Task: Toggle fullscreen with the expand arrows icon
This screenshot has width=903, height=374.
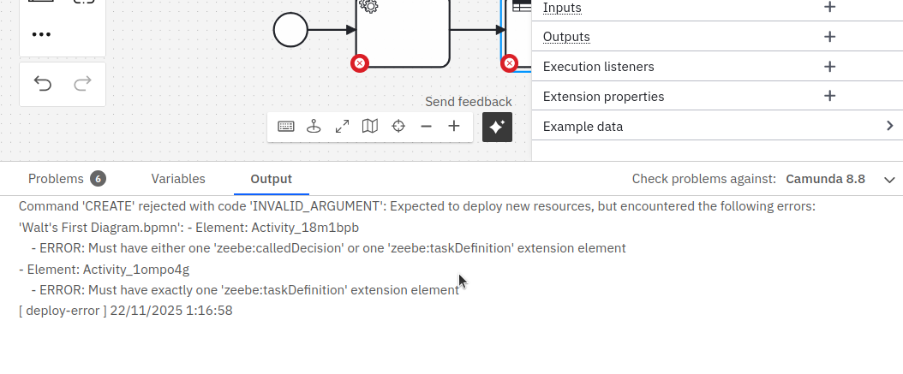Action: (342, 127)
